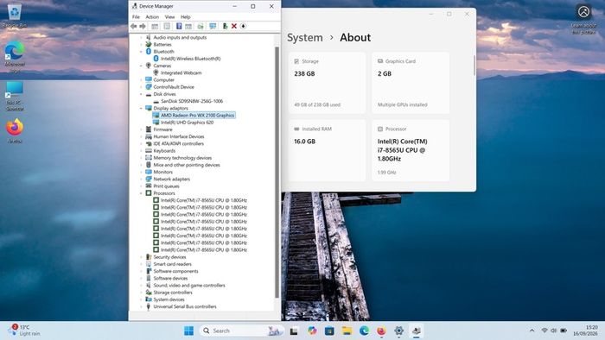This screenshot has width=605, height=340.
Task: Open the Recycle Bin desktop icon
Action: click(15, 16)
